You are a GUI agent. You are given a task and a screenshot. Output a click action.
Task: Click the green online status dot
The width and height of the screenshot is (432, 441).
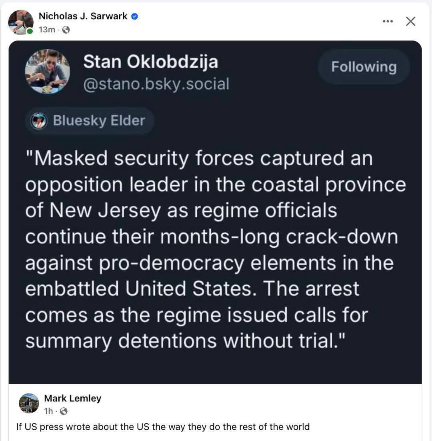pos(30,31)
